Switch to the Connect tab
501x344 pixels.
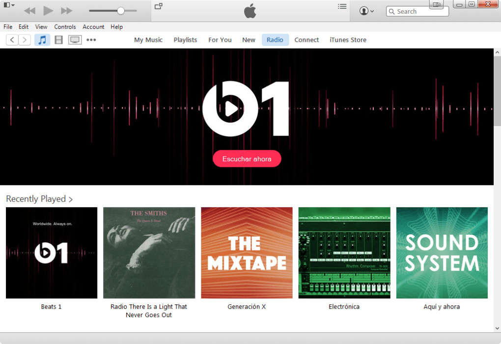[x=306, y=40]
